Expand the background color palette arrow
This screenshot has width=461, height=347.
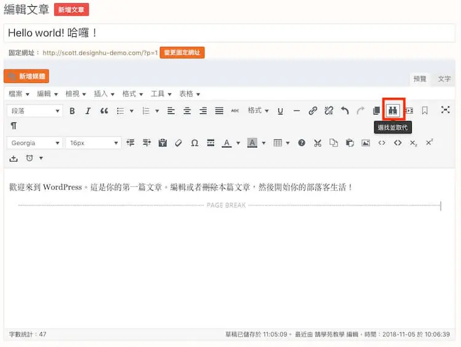[264, 143]
